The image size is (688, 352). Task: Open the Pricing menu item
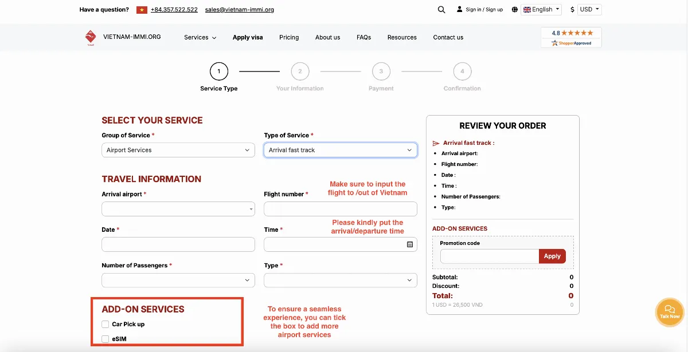pyautogui.click(x=289, y=37)
